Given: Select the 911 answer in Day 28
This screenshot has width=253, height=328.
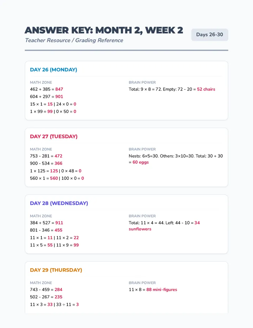Looking at the screenshot, I should (x=59, y=222).
